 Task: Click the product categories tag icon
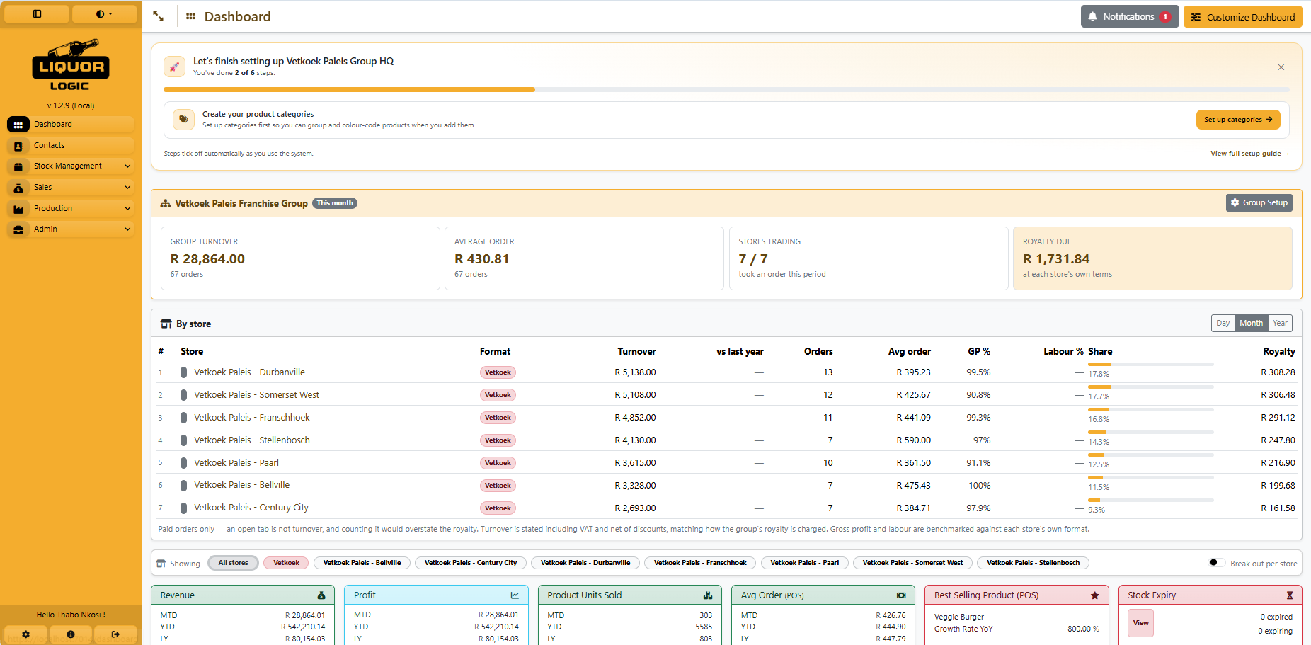coord(183,120)
